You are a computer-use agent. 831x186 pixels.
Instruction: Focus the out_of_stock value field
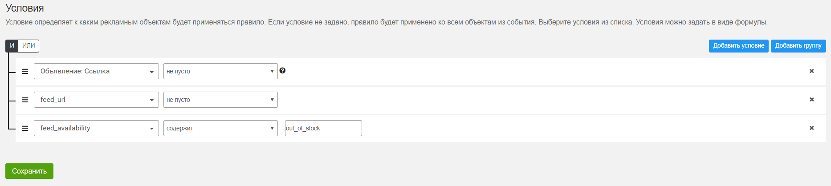[x=323, y=128]
